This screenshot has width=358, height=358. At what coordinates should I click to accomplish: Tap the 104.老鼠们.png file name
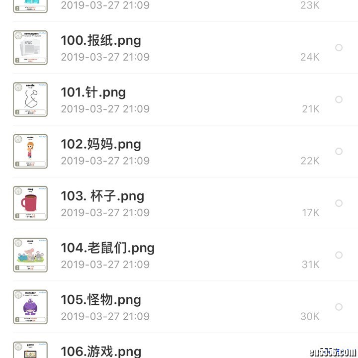pos(107,248)
